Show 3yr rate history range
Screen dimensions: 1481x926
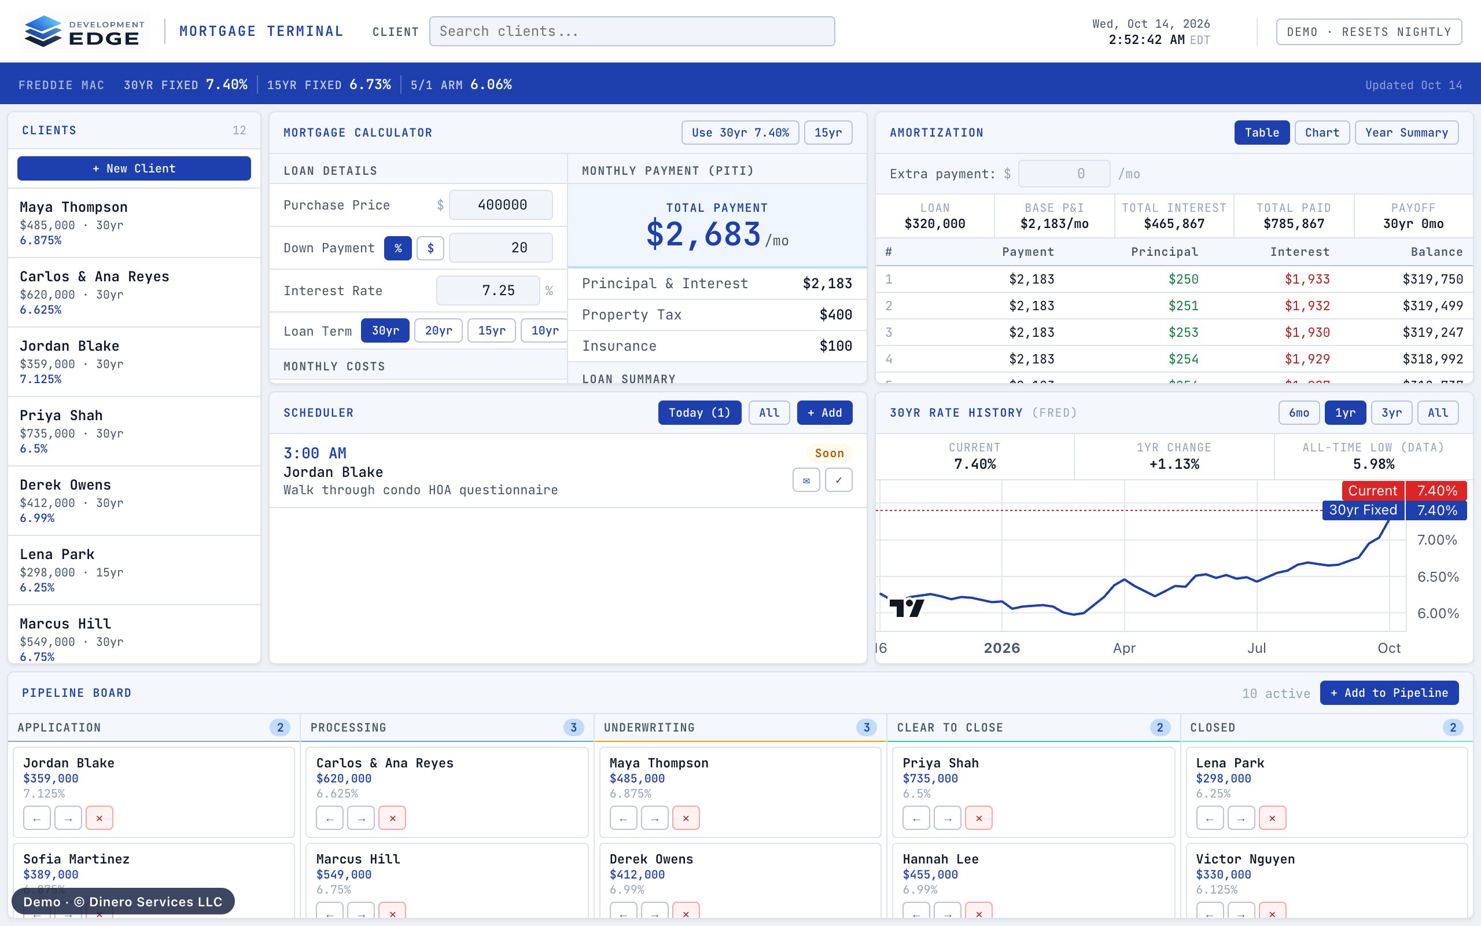point(1391,413)
